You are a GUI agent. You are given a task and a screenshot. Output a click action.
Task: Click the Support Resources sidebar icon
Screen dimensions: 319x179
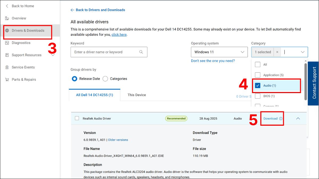pos(7,55)
